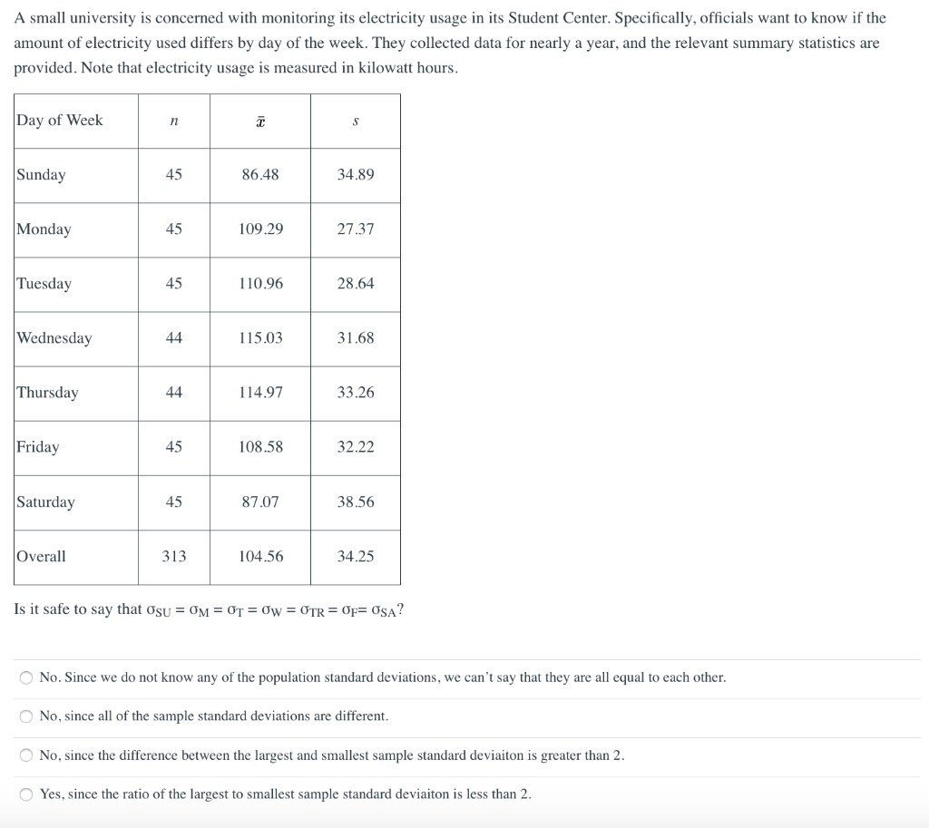Click the Overall mean 104.56

tap(260, 557)
